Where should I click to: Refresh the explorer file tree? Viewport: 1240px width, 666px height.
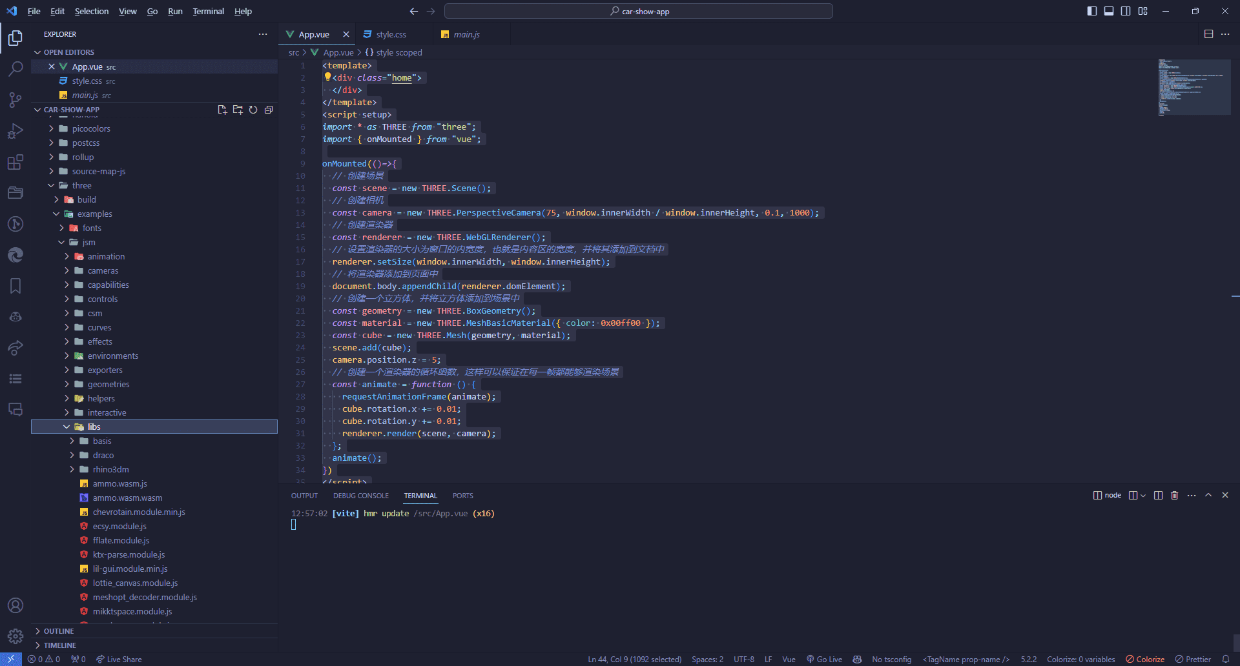[253, 110]
